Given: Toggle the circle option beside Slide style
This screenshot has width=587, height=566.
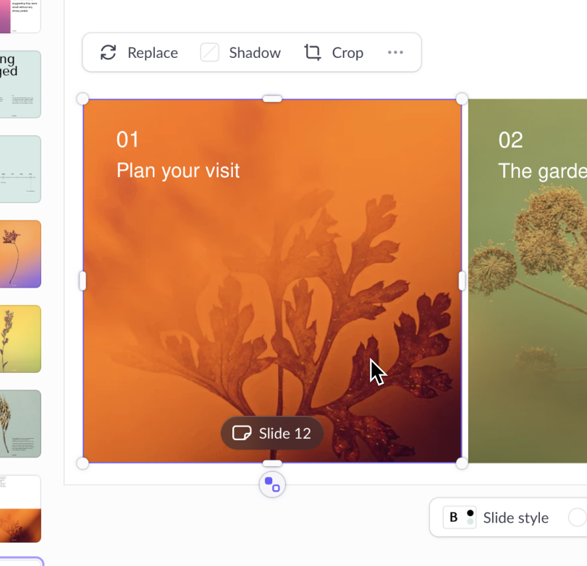Looking at the screenshot, I should 578,518.
